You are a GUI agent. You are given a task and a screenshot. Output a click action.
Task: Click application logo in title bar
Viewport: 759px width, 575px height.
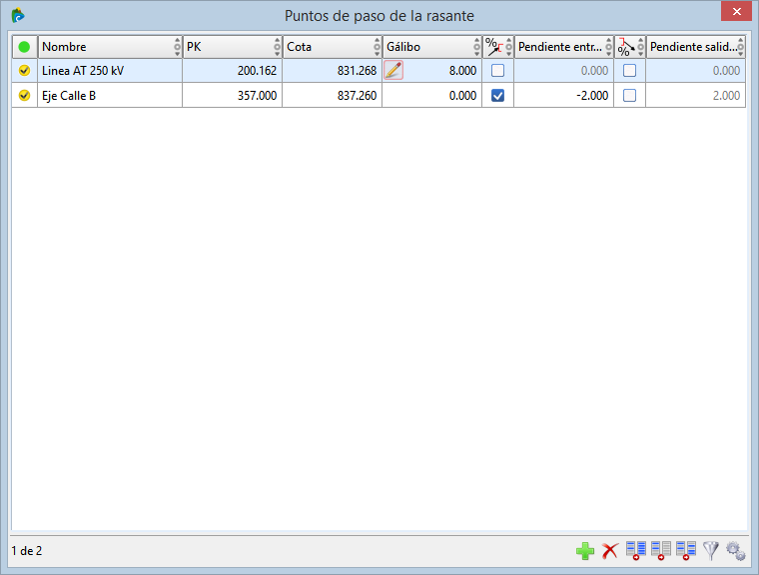coord(18,16)
